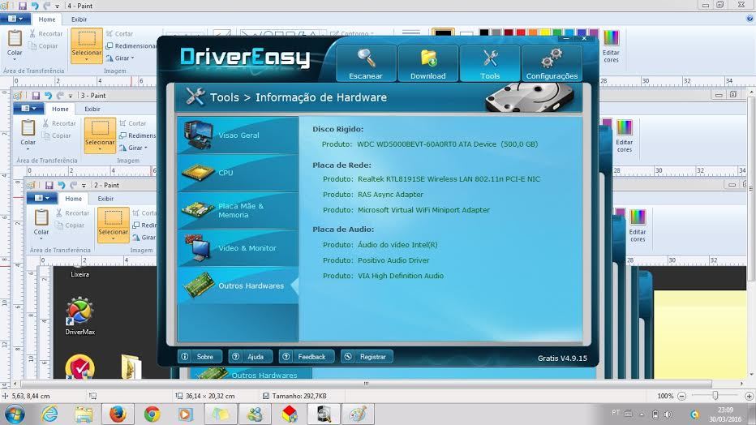Click Exibir tab in 3 - Paint window
756x425 pixels.
92,109
